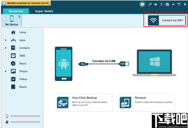Click the phone storage bar
This screenshot has height=128, width=188.
point(25,116)
